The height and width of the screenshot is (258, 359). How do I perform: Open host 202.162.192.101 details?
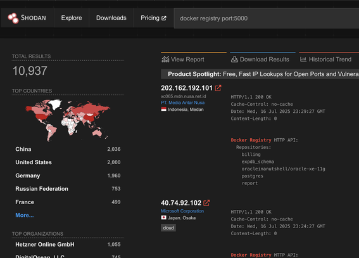click(187, 88)
